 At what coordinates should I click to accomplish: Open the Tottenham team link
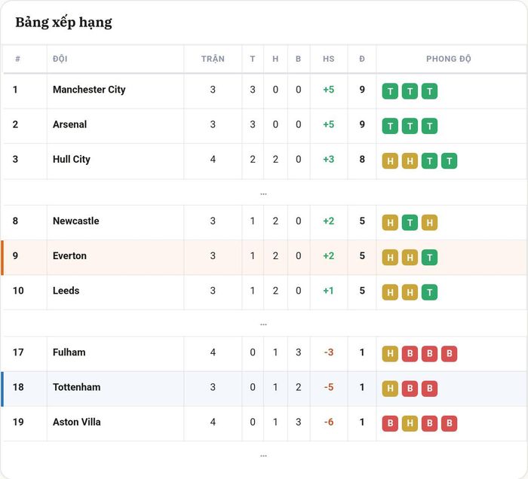[x=77, y=387]
